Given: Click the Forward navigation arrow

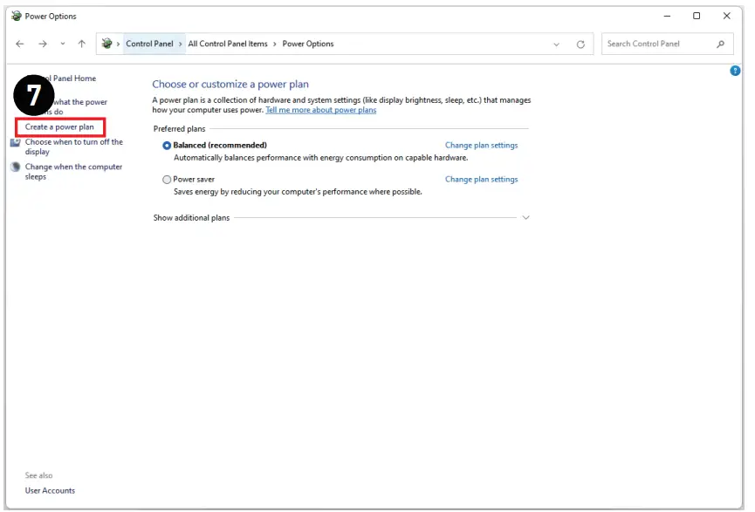Looking at the screenshot, I should 43,44.
